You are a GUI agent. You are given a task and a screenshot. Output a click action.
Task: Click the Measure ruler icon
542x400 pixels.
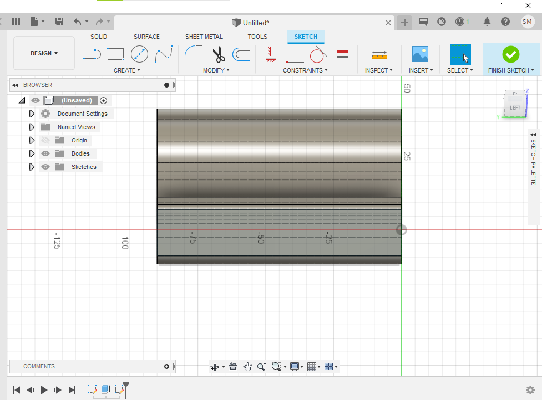point(379,54)
